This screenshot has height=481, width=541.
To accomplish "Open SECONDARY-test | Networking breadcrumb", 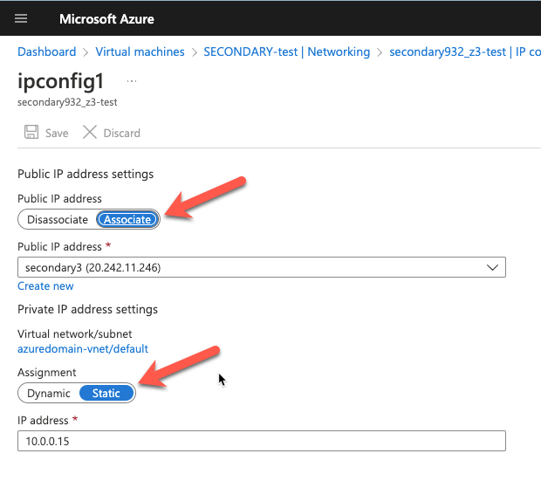I will coord(287,52).
